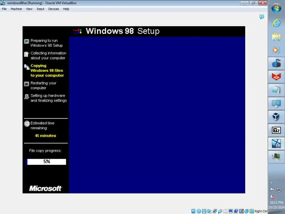Viewport: 285px width, 214px height.
Task: Click the Right Ctrl host key label
Action: [x=261, y=211]
